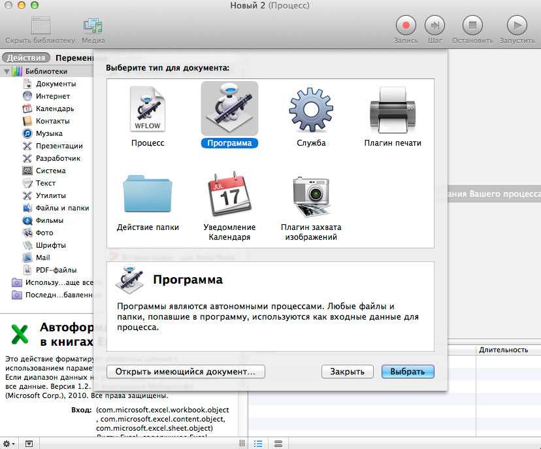Image resolution: width=541 pixels, height=449 pixels.
Task: Switch to the Действия tab
Action: click(26, 58)
